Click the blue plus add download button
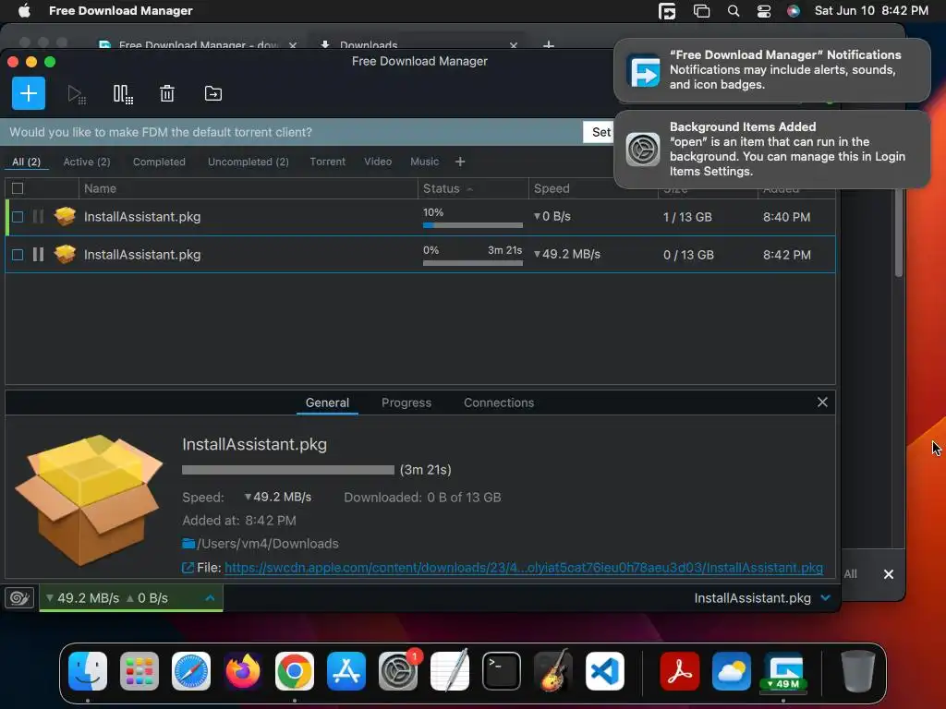The image size is (946, 709). [29, 93]
